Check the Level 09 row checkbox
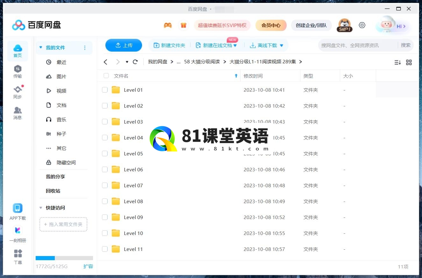This screenshot has height=278, width=422. (x=105, y=217)
